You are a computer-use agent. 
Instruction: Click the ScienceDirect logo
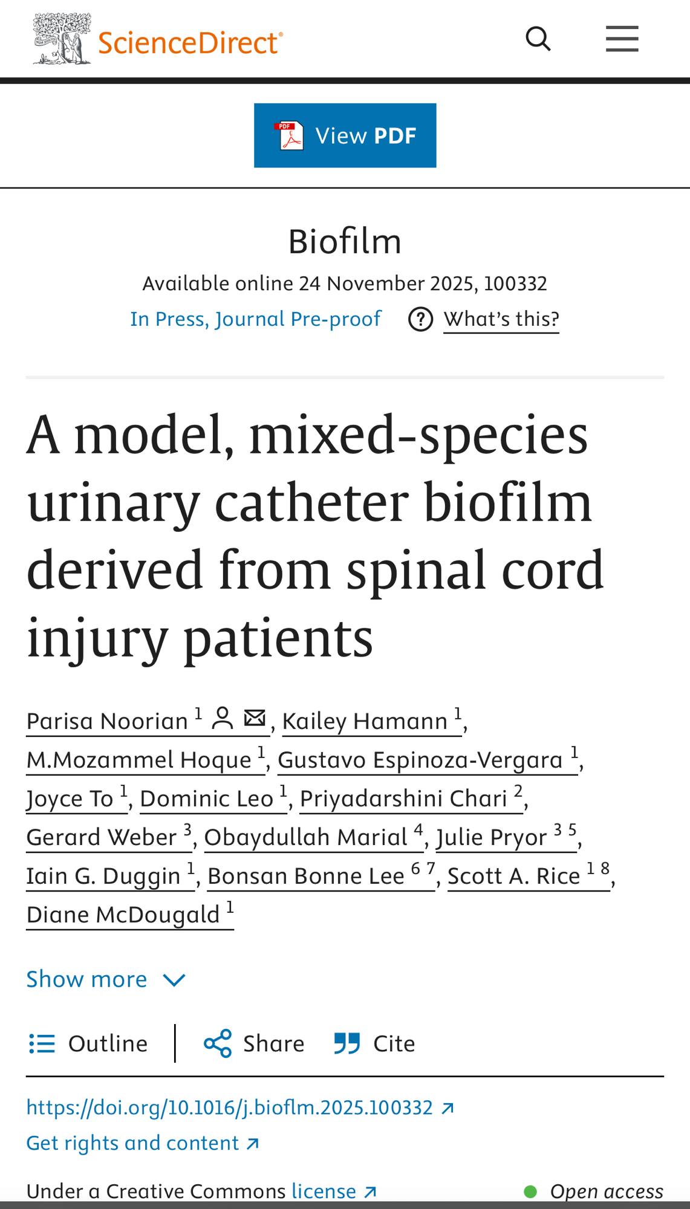(158, 40)
